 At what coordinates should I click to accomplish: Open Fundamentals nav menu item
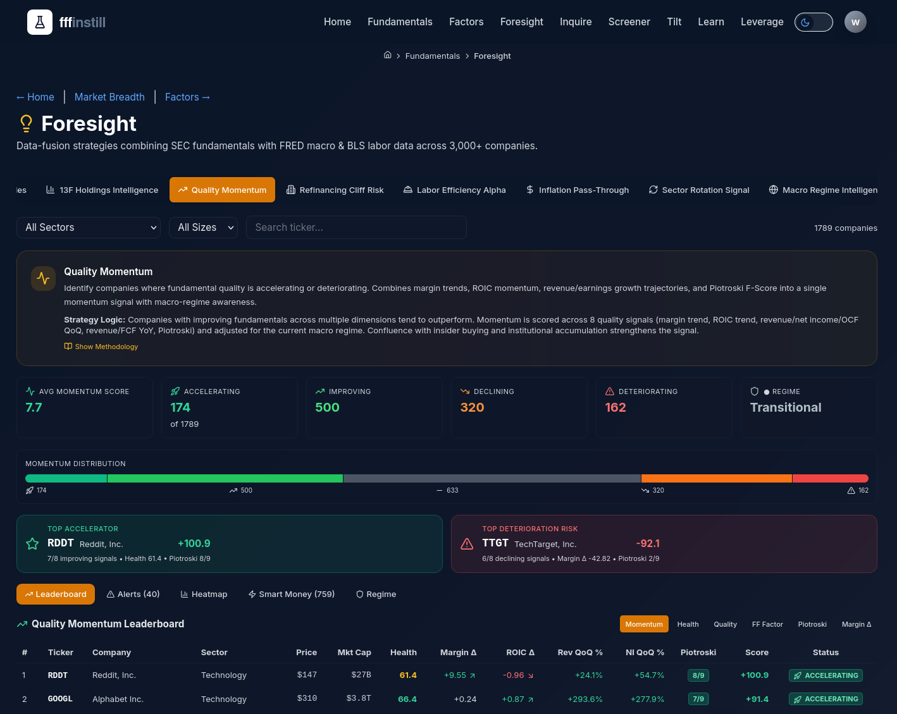(400, 22)
